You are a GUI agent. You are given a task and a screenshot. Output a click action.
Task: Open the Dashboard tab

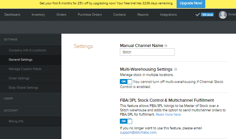pos(12,15)
